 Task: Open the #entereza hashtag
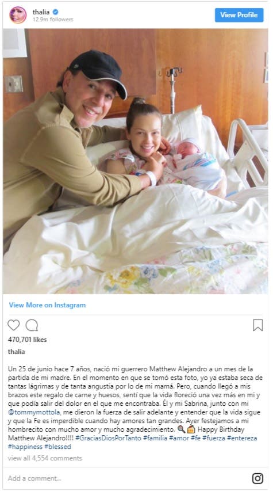coord(242,438)
